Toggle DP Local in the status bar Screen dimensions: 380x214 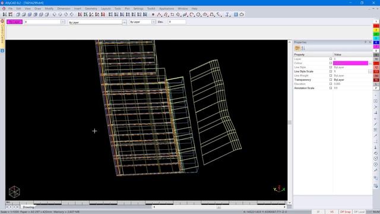[359, 212]
